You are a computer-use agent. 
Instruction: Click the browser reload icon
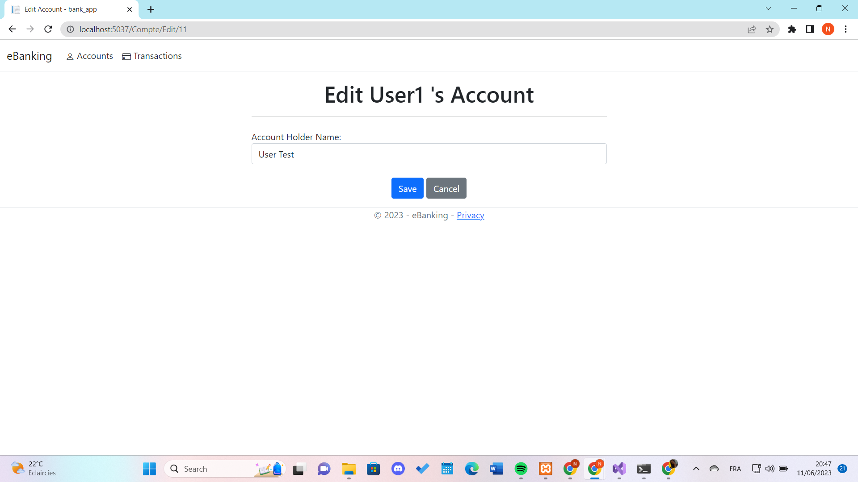pyautogui.click(x=48, y=29)
